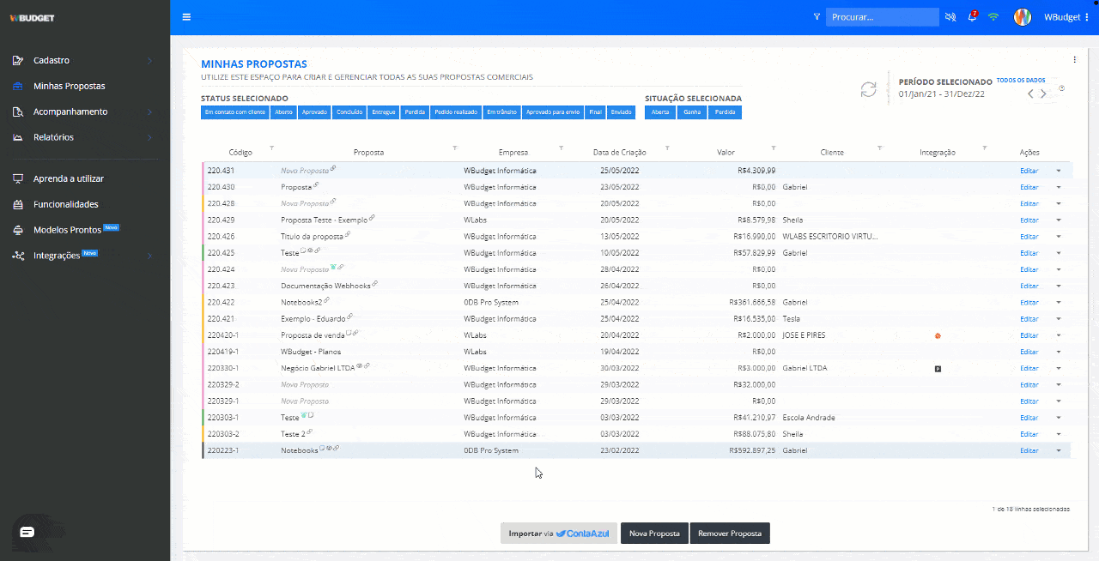Click the value R$361.666,58
This screenshot has width=1099, height=561.
(752, 303)
